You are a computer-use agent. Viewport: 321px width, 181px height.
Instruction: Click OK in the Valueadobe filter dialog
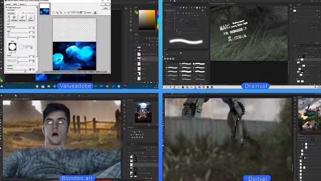point(106,5)
